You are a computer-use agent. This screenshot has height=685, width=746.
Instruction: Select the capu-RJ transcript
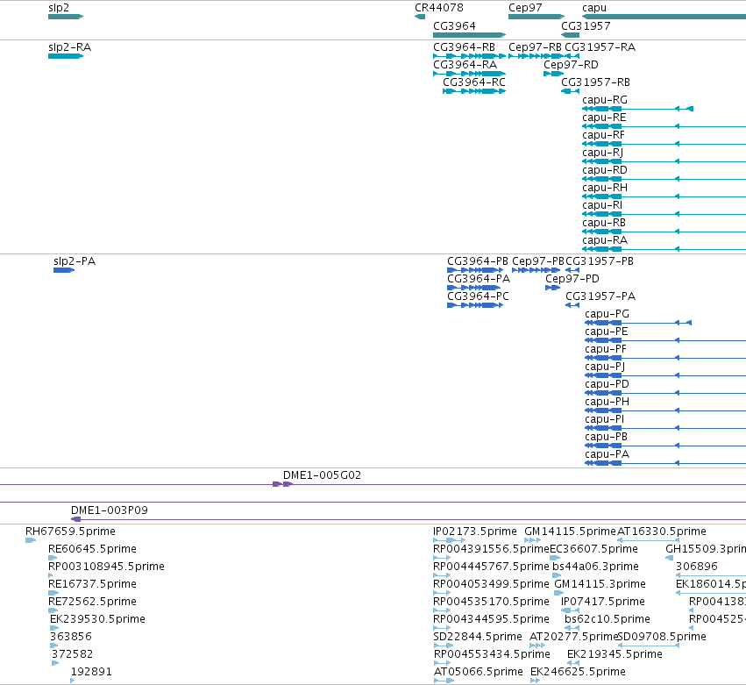point(664,162)
